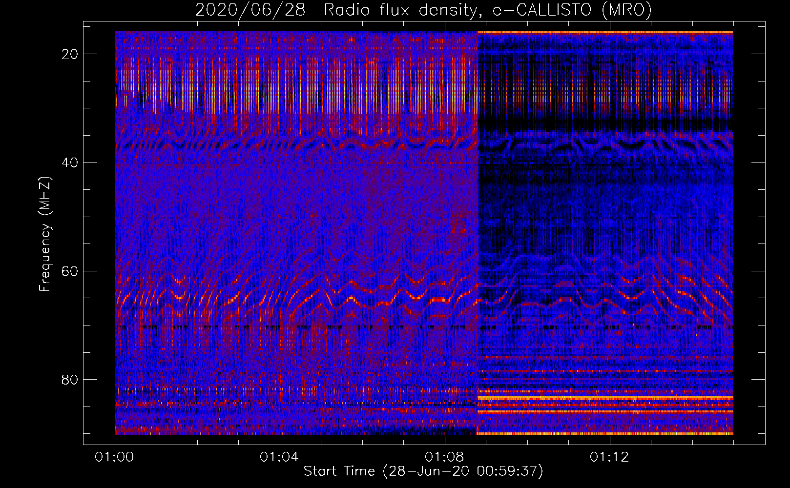Click the '01:12' time tick label
This screenshot has width=790, height=488.
tap(609, 457)
